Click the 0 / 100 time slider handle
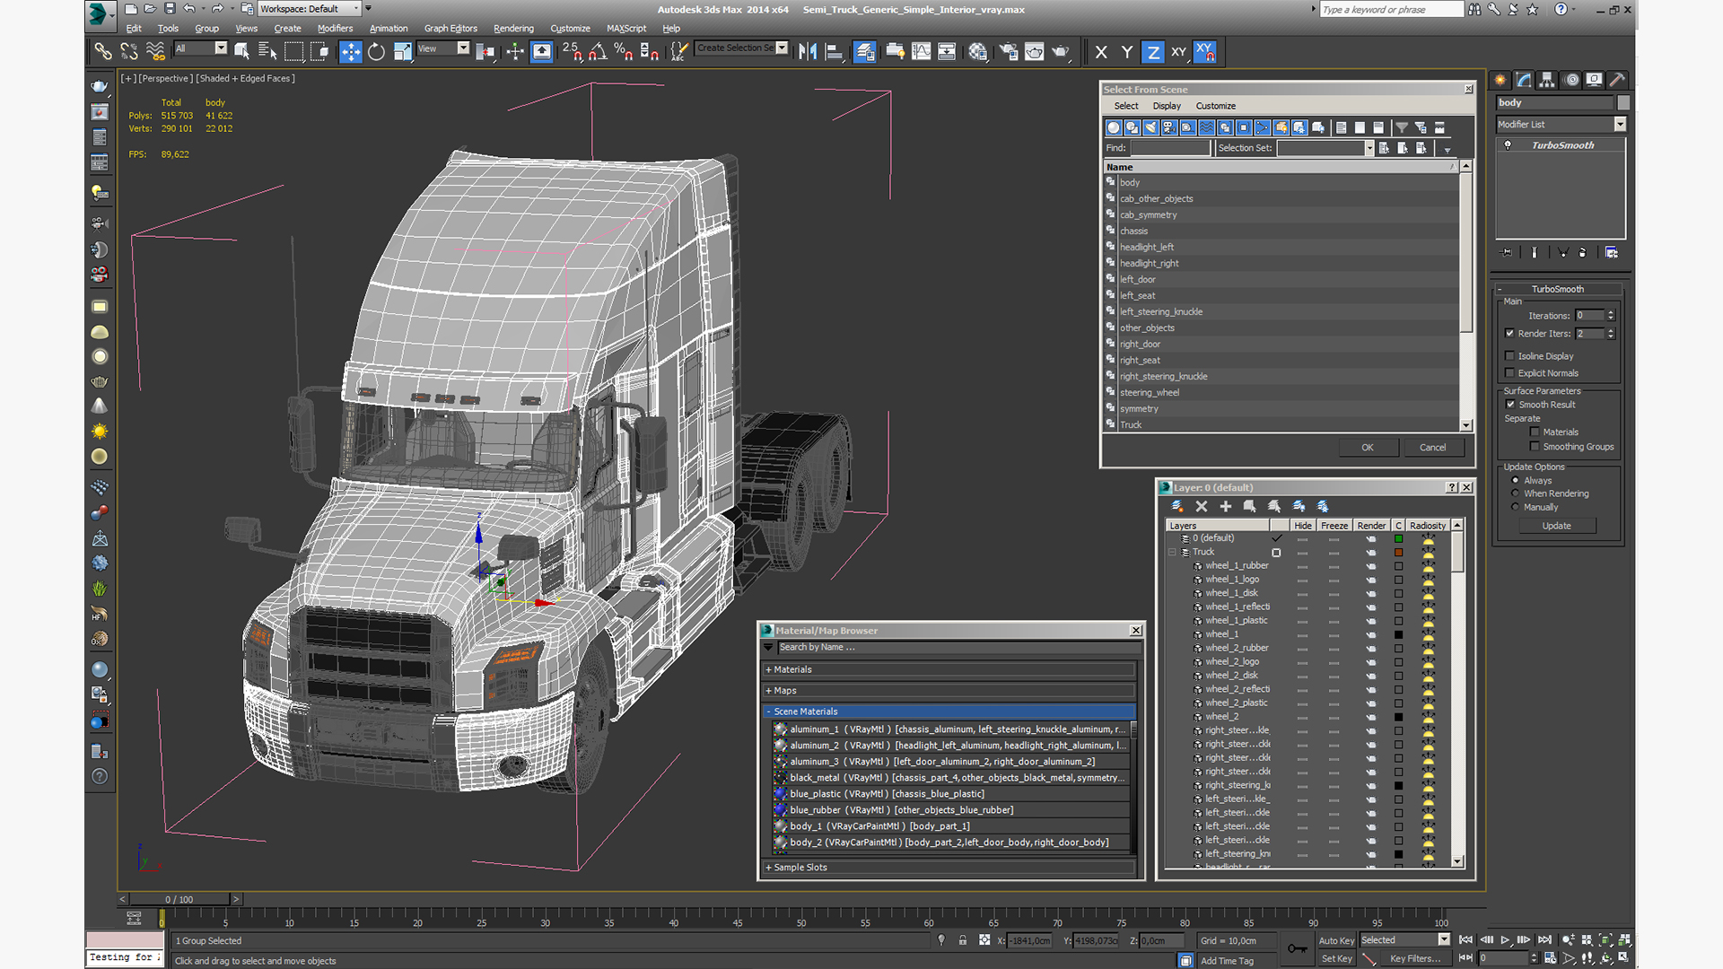1723x969 pixels. [179, 899]
